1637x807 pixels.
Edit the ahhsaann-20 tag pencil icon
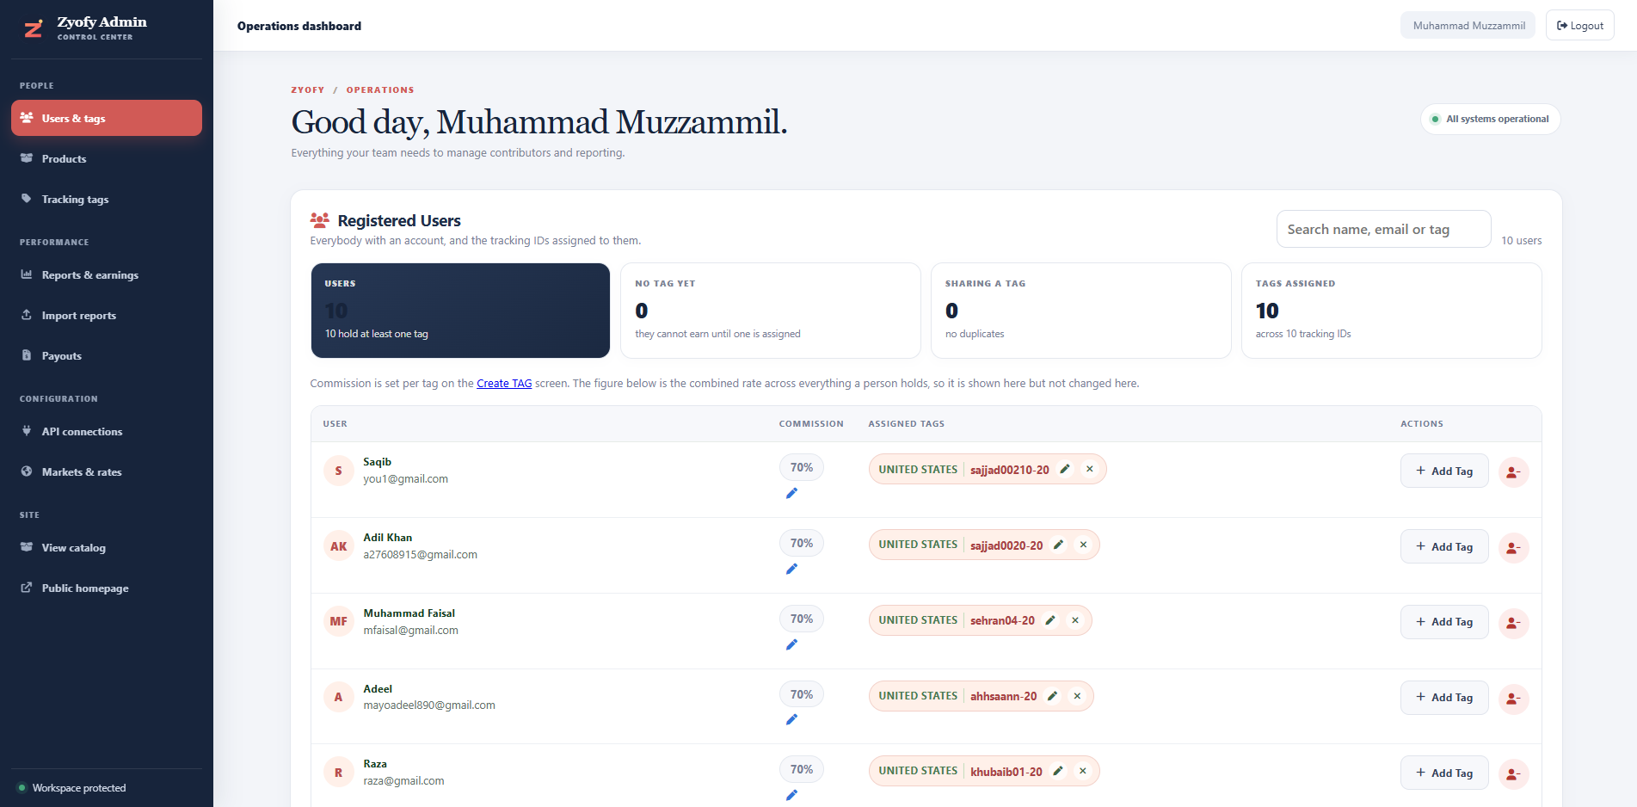pos(1053,696)
